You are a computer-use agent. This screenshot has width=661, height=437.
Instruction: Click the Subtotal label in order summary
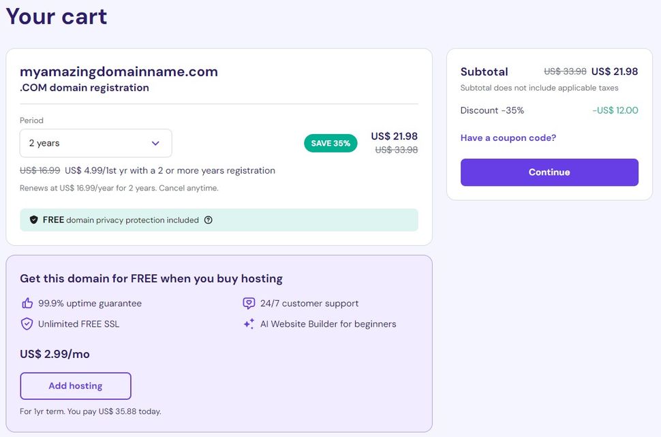click(484, 71)
